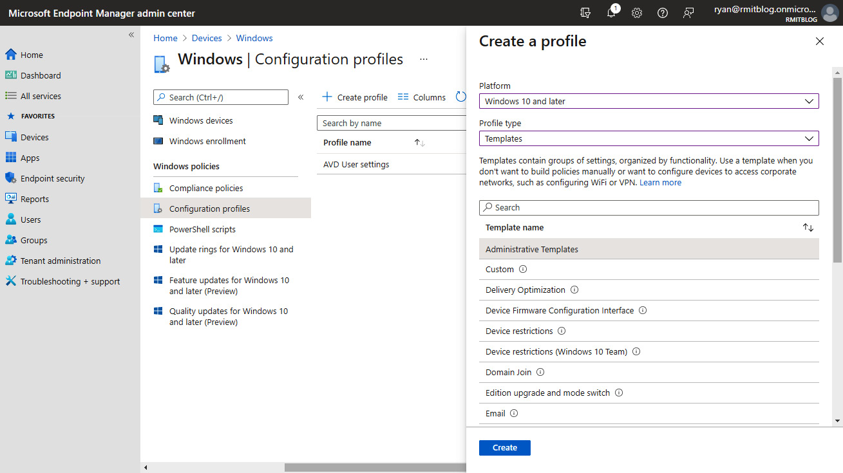Click info icon next to Custom
Screen dimensions: 843x473
tap(523, 269)
